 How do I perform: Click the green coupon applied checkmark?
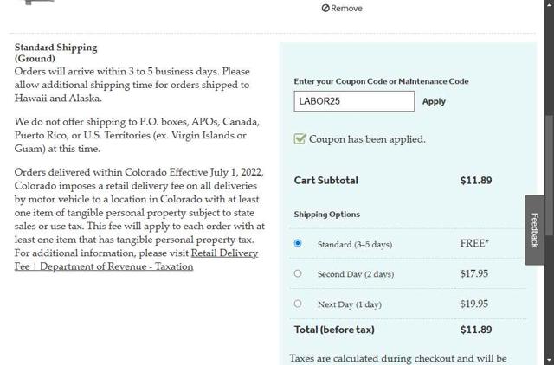pos(300,138)
